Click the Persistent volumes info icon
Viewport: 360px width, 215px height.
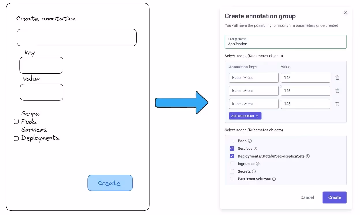point(274,179)
